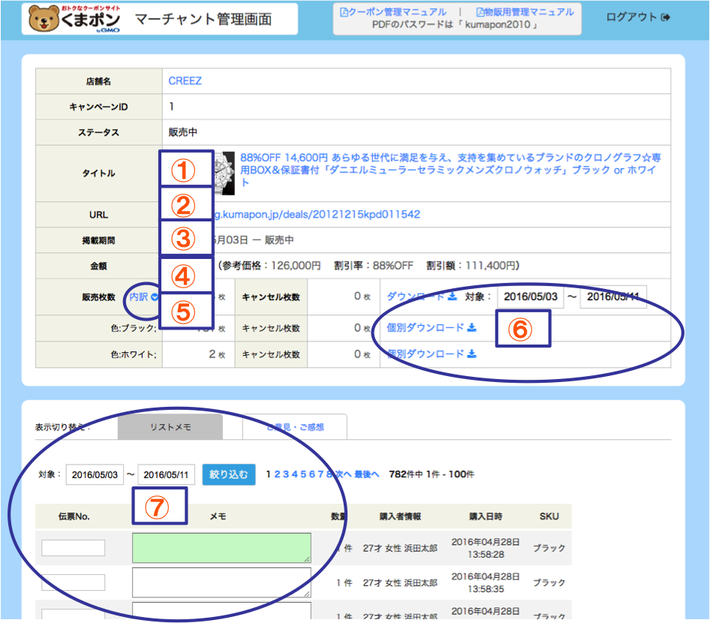This screenshot has width=710, height=623.
Task: Open the CREEZ store name link
Action: tap(185, 81)
